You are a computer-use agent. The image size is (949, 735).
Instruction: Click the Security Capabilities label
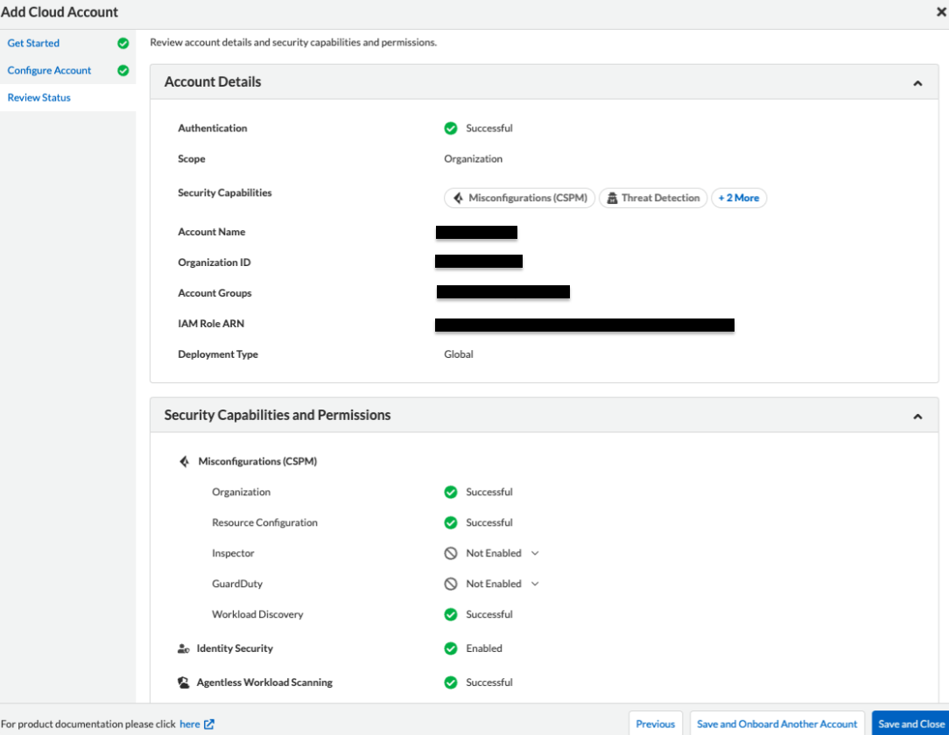pos(224,192)
